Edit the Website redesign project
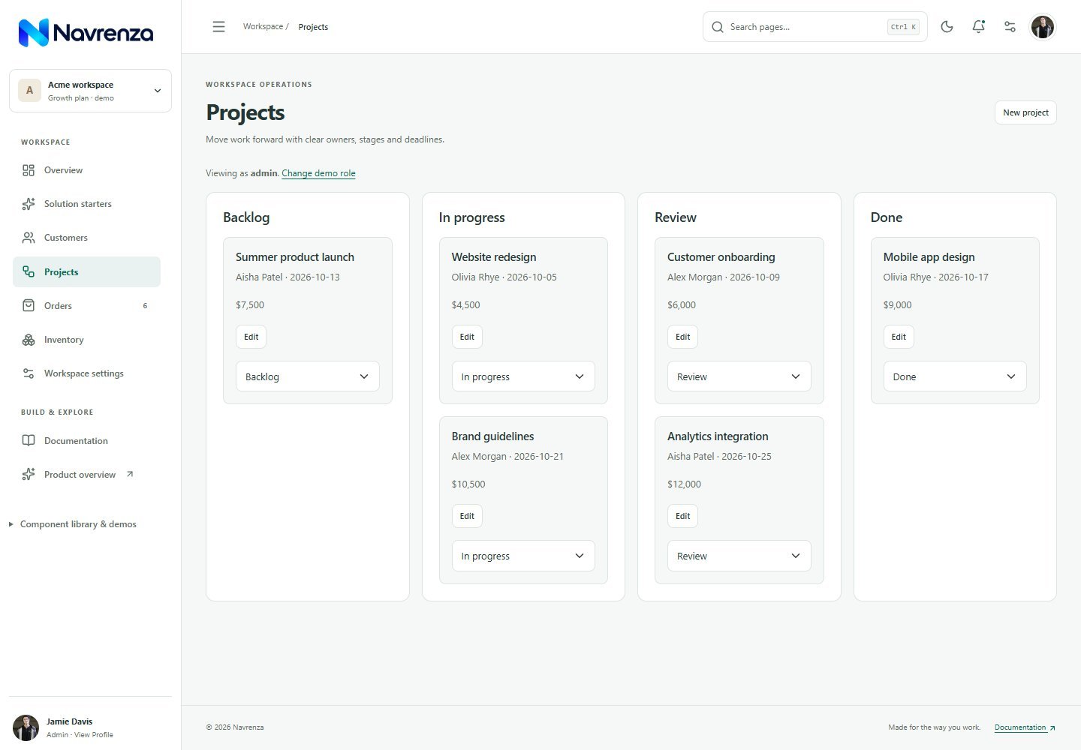The height and width of the screenshot is (750, 1081). 467,337
